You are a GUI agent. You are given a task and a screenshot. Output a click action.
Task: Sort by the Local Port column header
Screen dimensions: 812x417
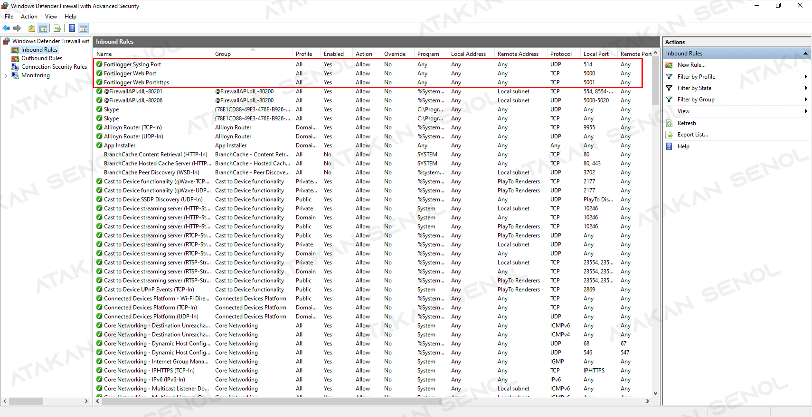click(599, 54)
